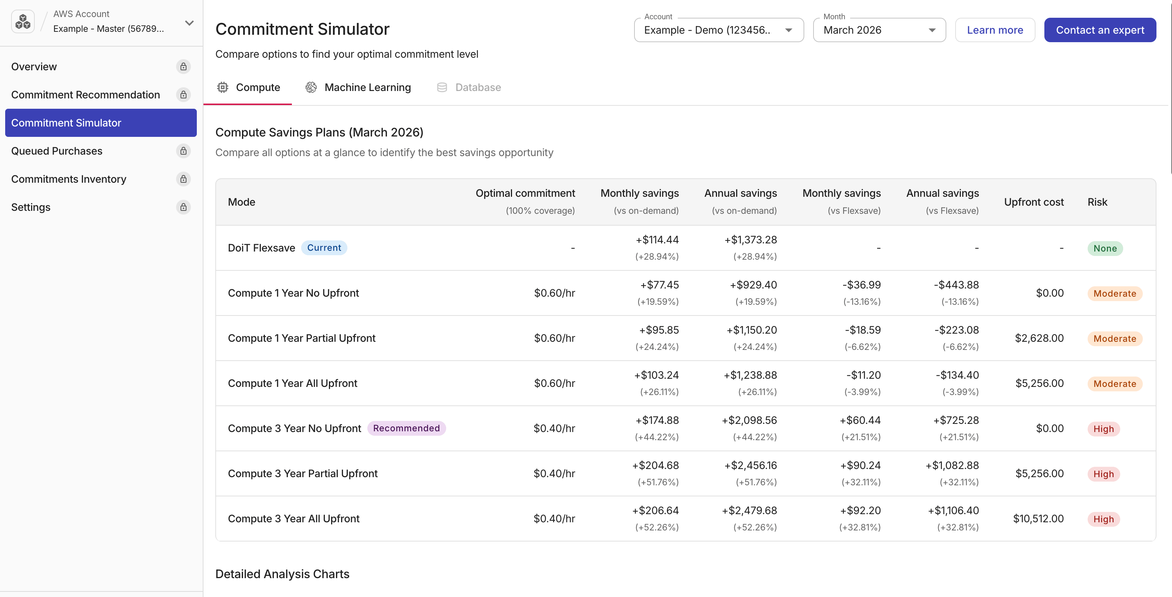This screenshot has width=1172, height=597.
Task: Click Moderate risk badge for 1 Year No Upfront
Action: pyautogui.click(x=1115, y=293)
